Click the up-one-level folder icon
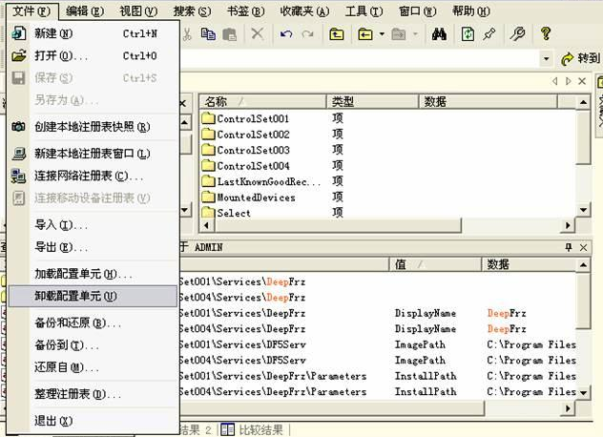The width and height of the screenshot is (603, 437). pos(337,34)
